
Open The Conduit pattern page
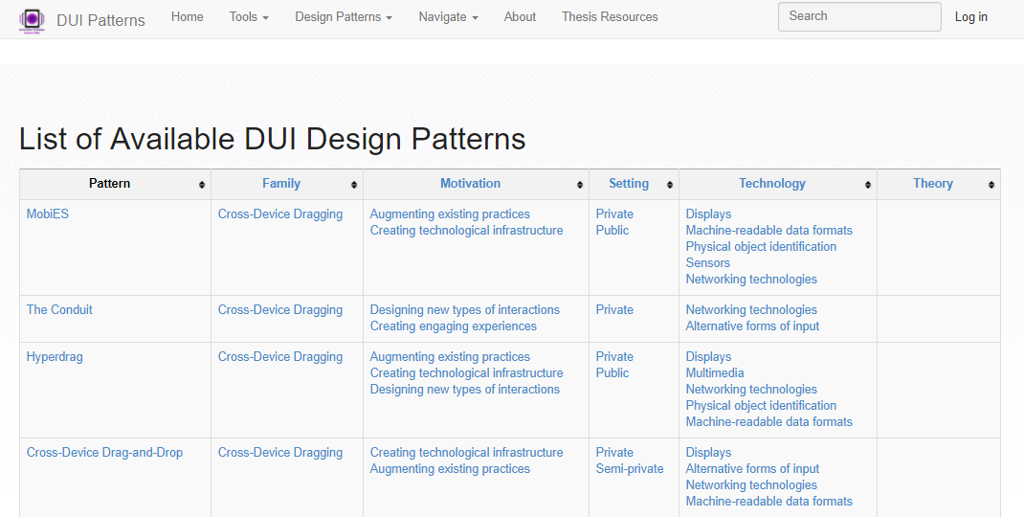[x=59, y=310]
